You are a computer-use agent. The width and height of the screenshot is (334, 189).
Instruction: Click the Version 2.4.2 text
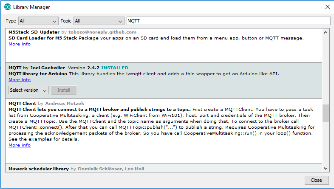(x=84, y=68)
